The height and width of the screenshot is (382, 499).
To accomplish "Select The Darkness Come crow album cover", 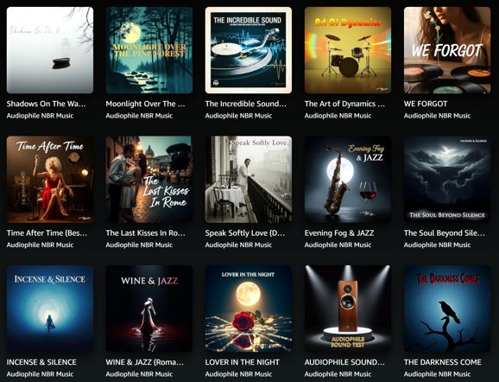I will point(447,309).
